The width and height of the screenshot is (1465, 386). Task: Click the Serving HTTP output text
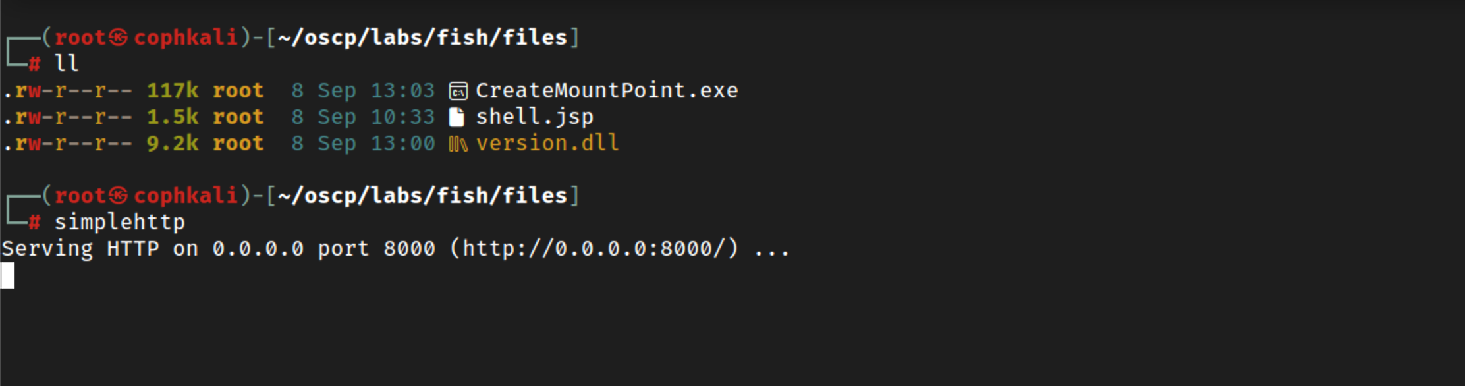coord(80,249)
